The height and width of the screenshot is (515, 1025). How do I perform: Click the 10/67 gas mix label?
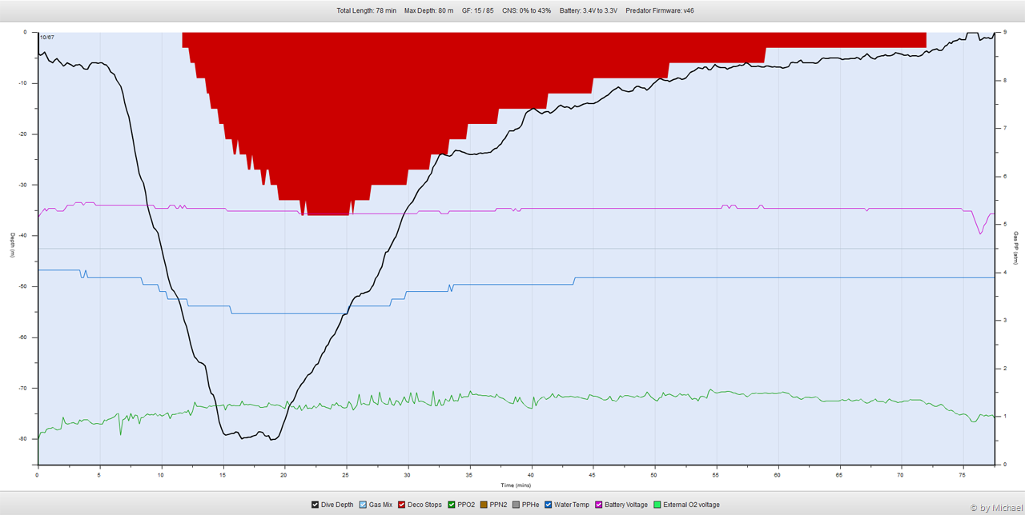pyautogui.click(x=47, y=37)
